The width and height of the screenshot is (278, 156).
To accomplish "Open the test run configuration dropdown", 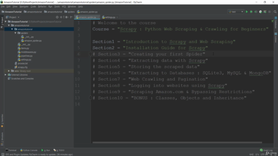I will tap(236, 12).
